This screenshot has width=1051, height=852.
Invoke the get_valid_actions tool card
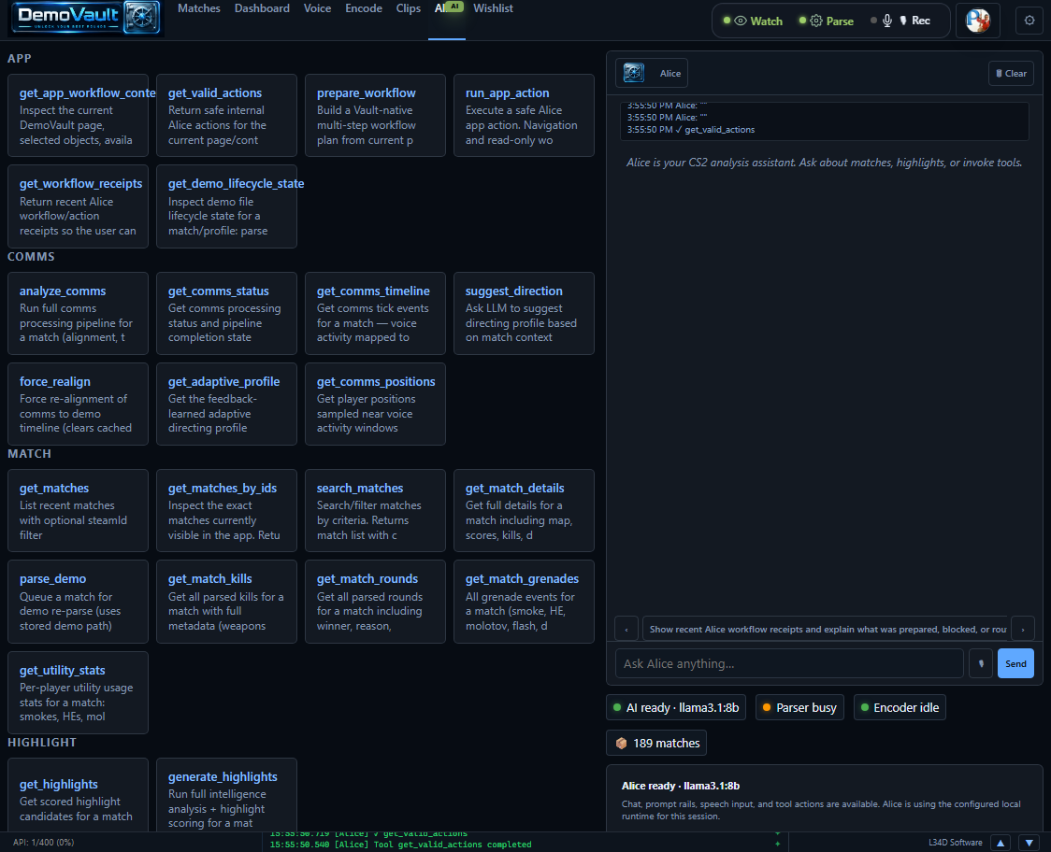coord(226,115)
